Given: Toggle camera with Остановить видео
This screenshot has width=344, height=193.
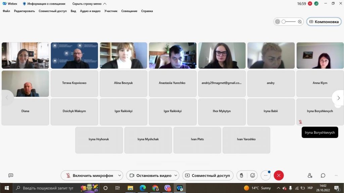Looking at the screenshot, I should (150, 176).
